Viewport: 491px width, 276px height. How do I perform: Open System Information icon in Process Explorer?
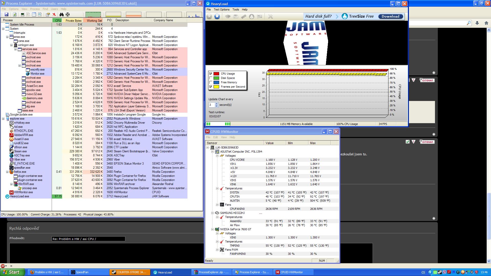point(23,15)
